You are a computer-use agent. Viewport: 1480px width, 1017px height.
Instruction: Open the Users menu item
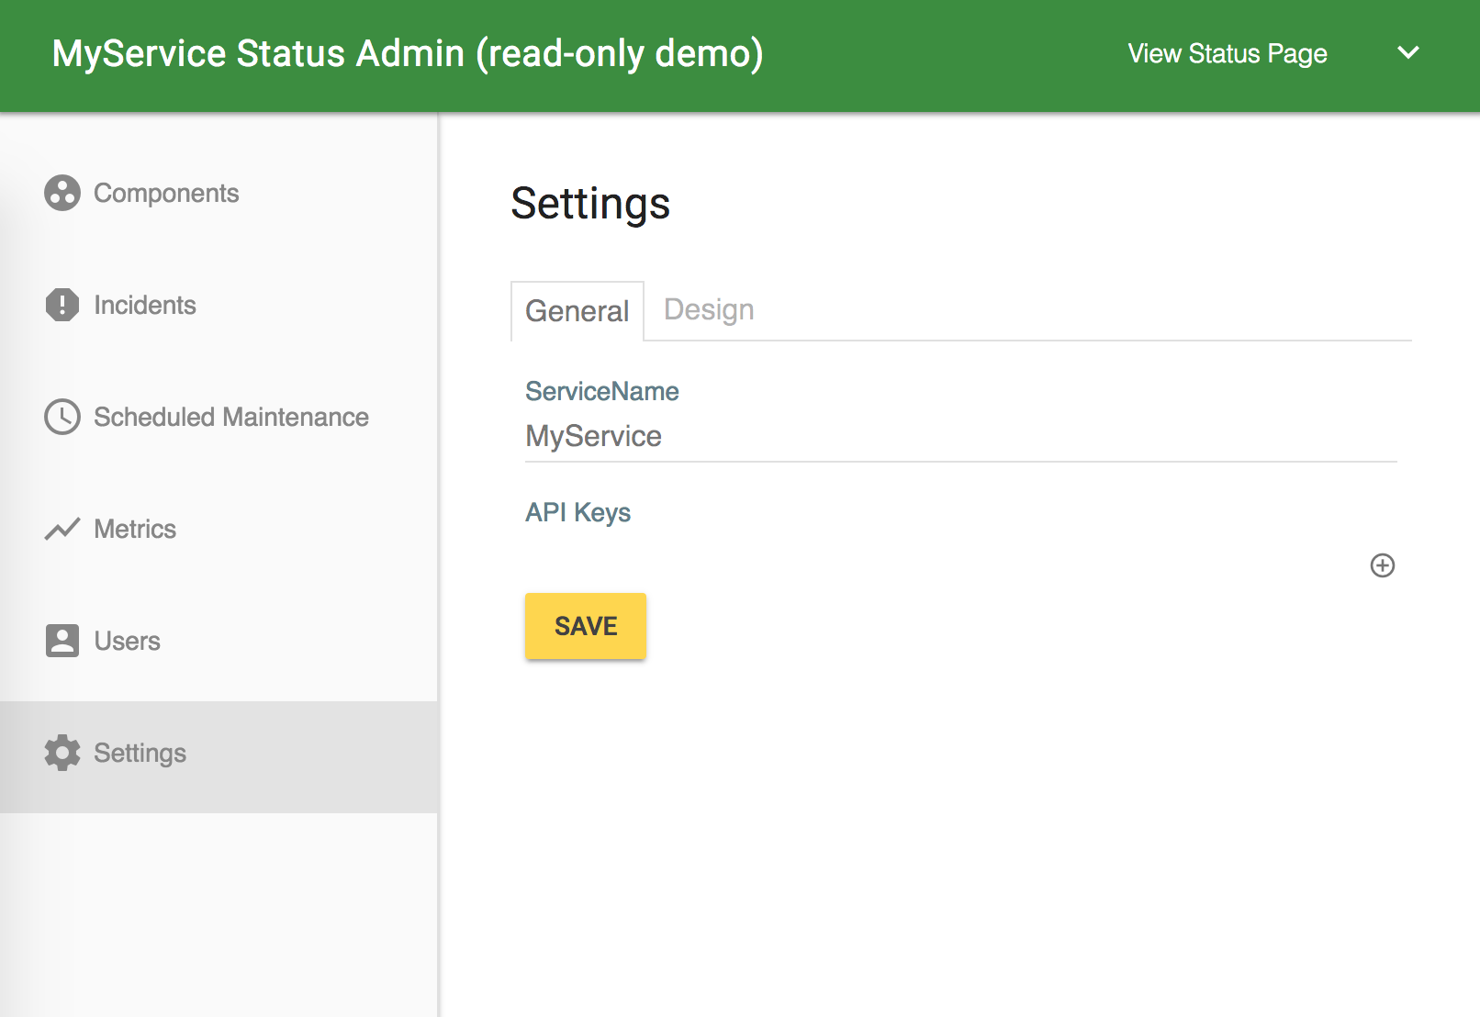tap(128, 641)
